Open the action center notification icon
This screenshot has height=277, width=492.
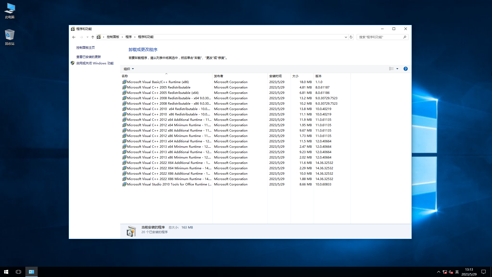point(484,272)
